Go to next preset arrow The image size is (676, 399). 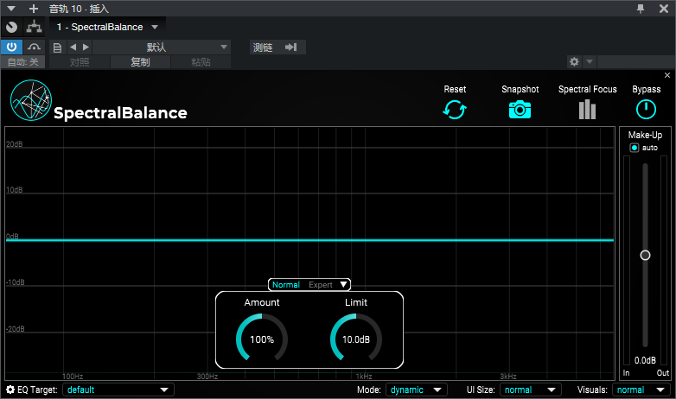point(86,47)
